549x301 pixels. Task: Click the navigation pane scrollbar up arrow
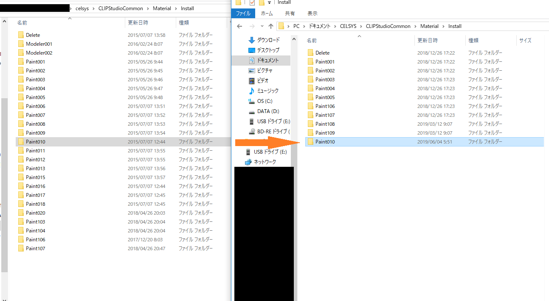coord(294,39)
